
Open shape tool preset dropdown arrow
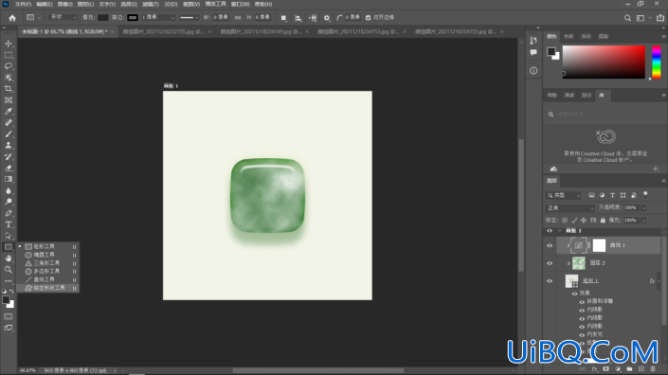tap(39, 18)
